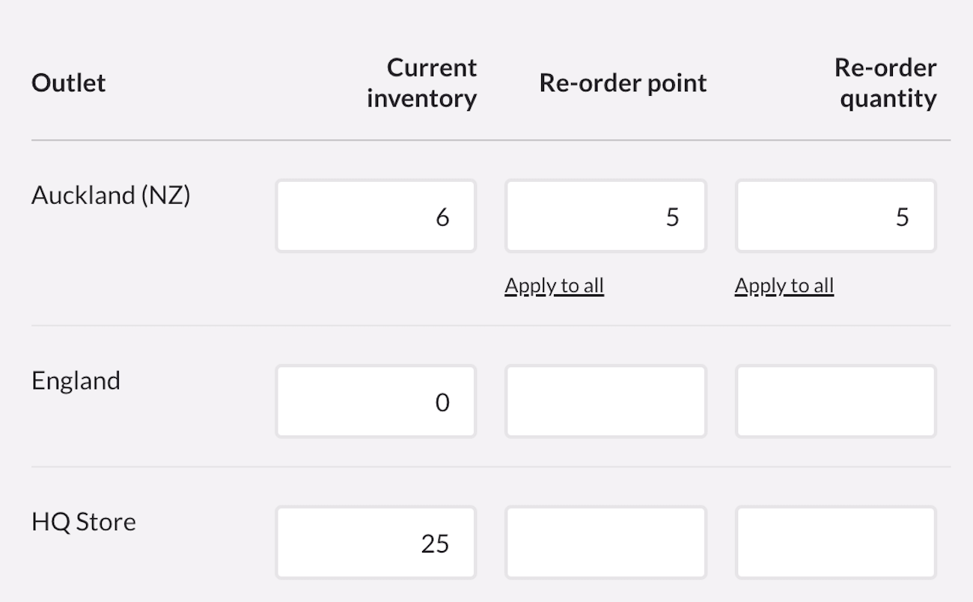Click the value 5 in Auckland re-order quantity
The width and height of the screenshot is (973, 602).
[x=903, y=216]
